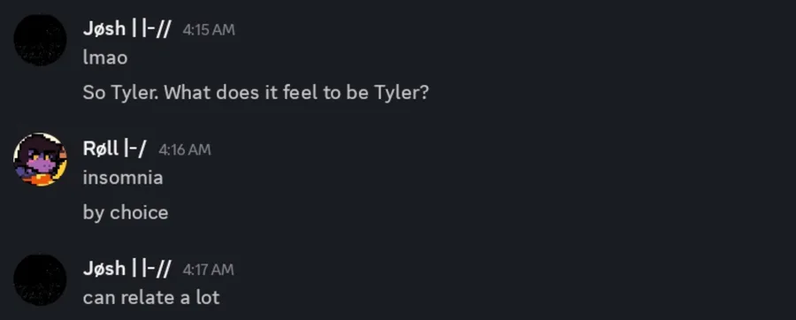This screenshot has height=320, width=796.
Task: Click the word 'Tyler?' ending the question
Action: (402, 93)
